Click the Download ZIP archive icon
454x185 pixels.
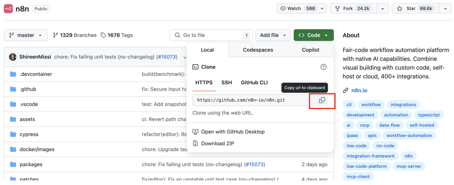coord(195,143)
